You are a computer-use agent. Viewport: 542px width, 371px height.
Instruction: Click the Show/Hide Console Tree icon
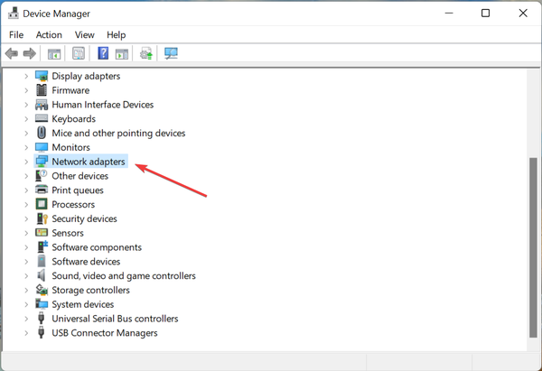(x=54, y=54)
